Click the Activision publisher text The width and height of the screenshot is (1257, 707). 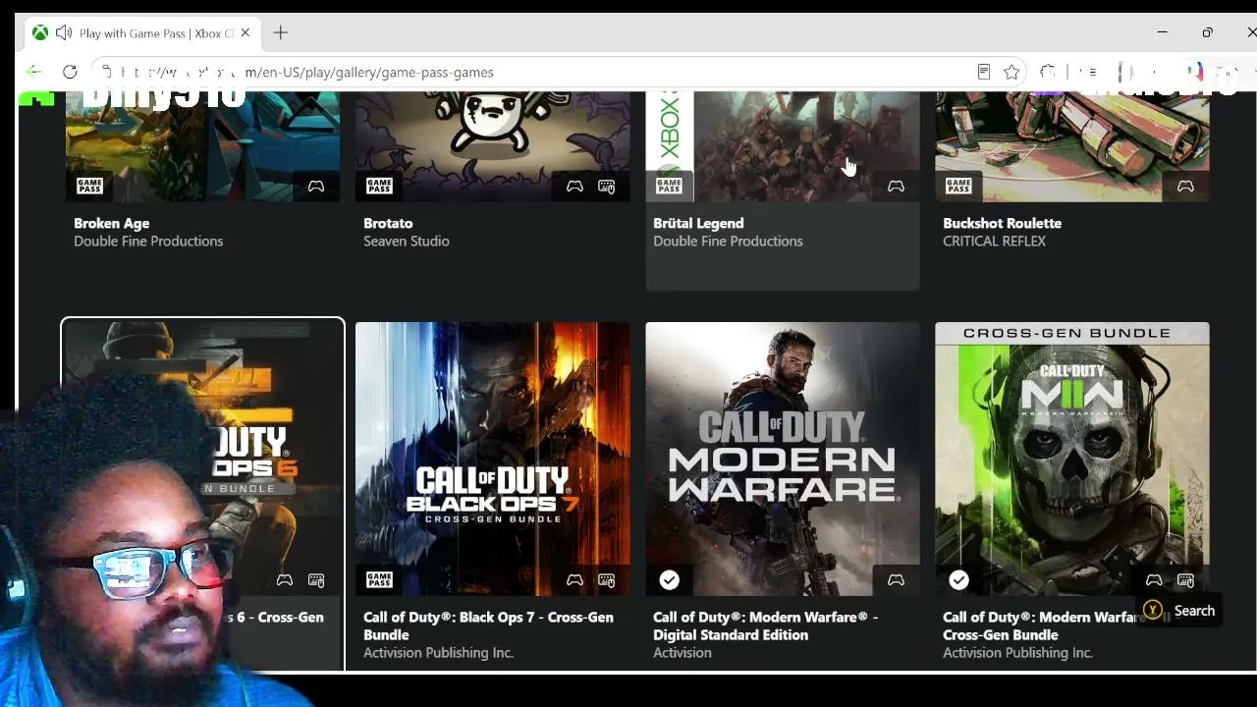683,652
